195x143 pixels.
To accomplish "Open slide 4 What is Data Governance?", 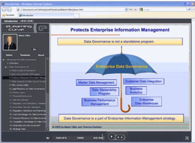I will click(x=23, y=71).
